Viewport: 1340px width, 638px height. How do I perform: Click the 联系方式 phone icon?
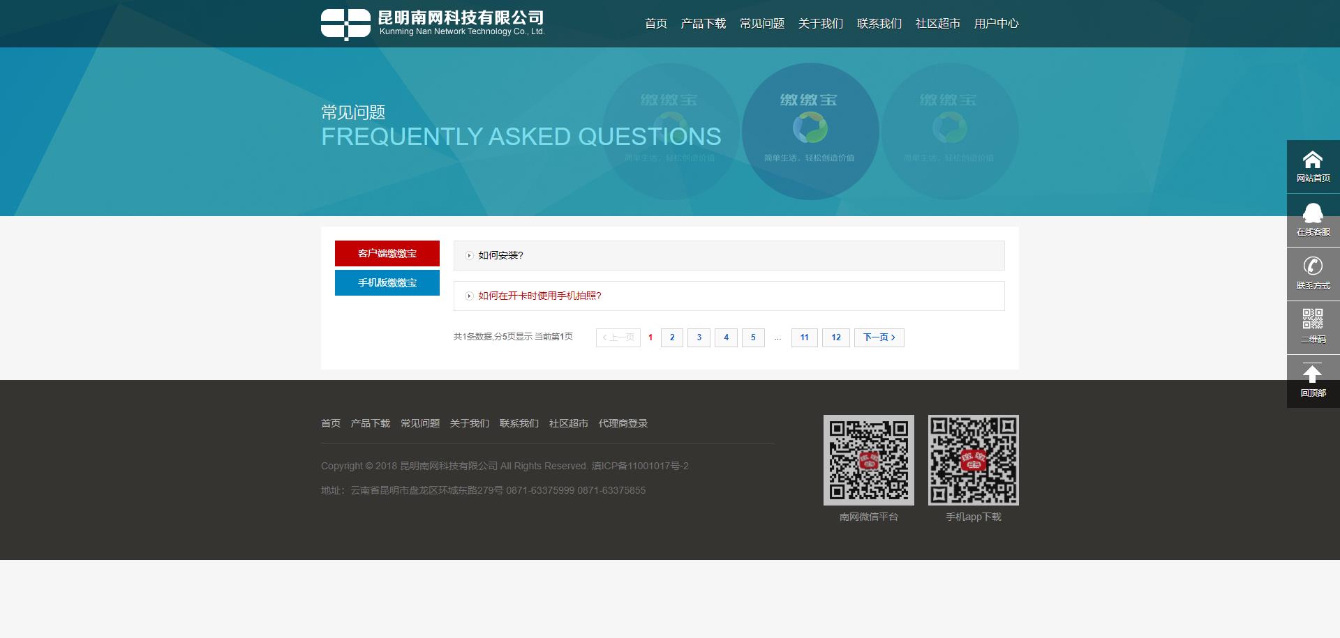pos(1313,266)
